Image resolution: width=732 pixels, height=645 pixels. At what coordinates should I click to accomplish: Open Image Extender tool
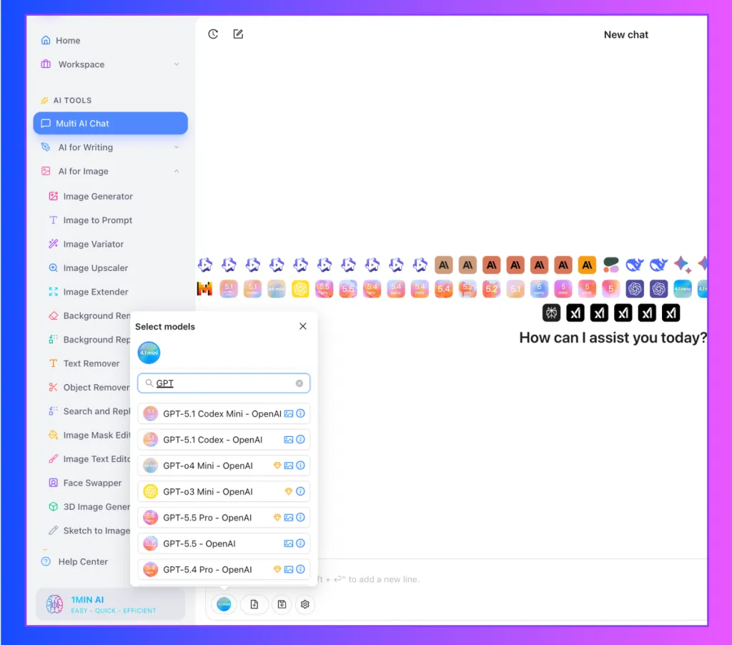(x=88, y=292)
